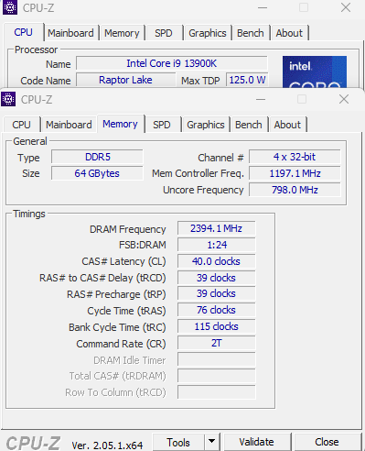The image size is (365, 451).
Task: Click RAS# Precharge tRP value field
Action: (x=217, y=294)
